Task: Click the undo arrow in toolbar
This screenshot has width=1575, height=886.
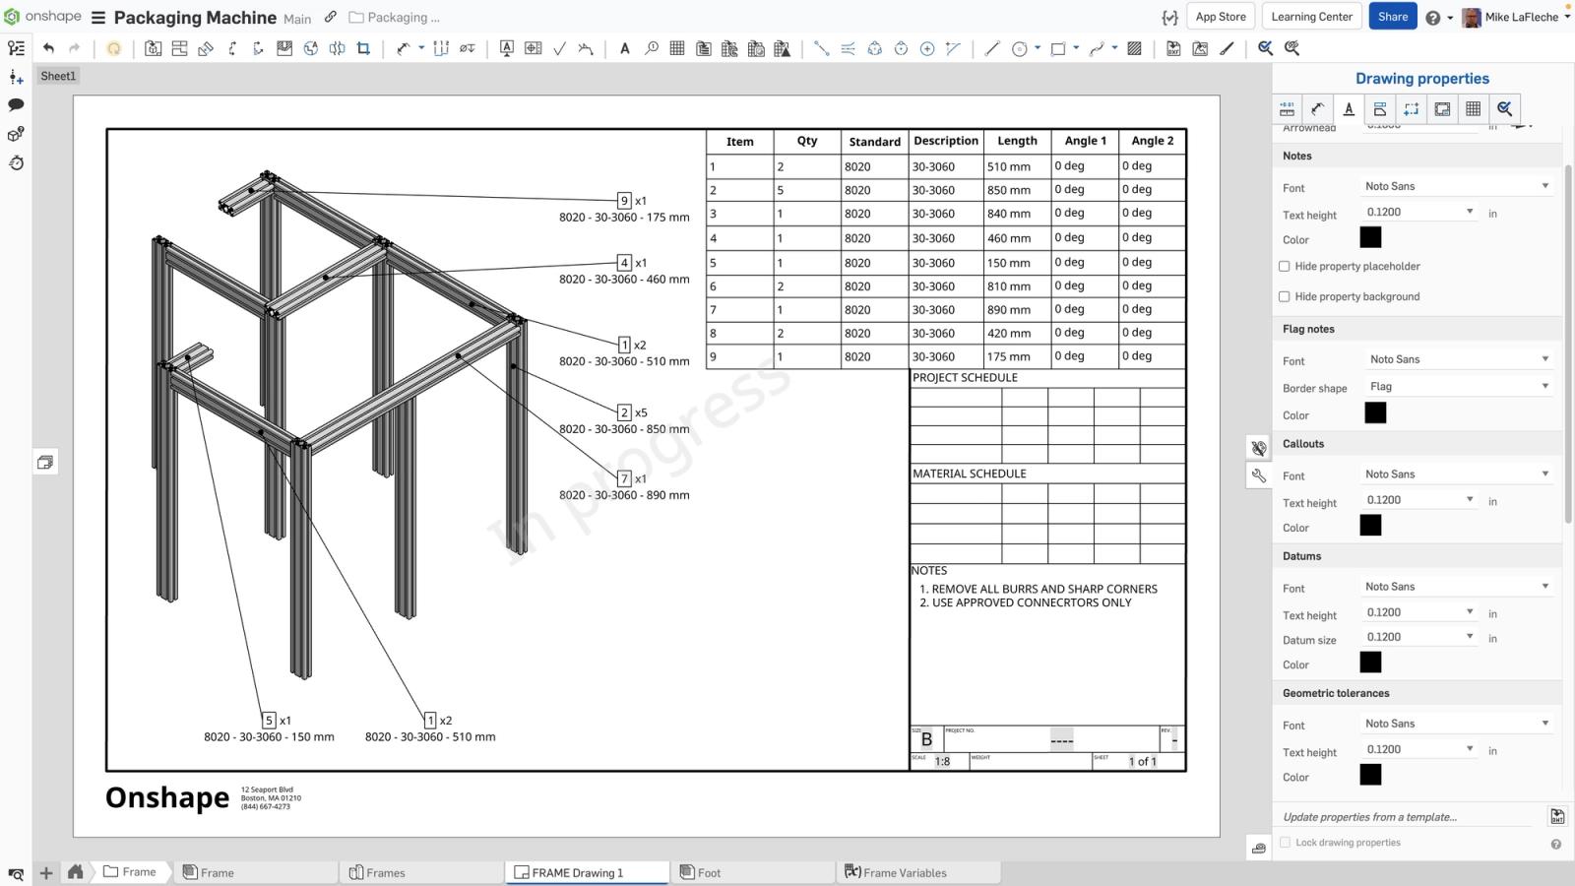Action: coord(48,48)
